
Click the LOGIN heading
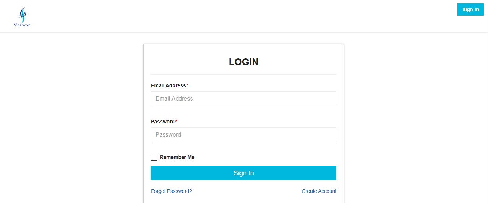[x=243, y=62]
